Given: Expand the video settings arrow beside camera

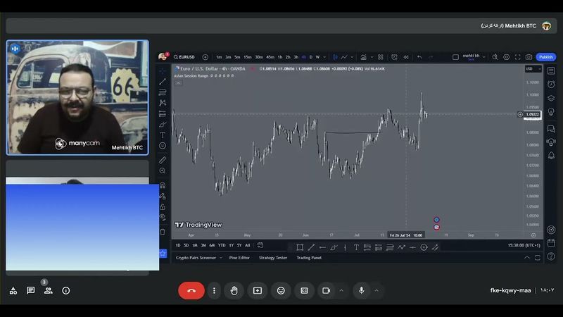Looking at the screenshot, I should click(341, 290).
